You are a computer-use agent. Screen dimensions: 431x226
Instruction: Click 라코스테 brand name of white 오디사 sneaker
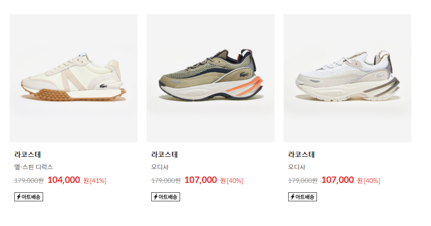click(301, 155)
